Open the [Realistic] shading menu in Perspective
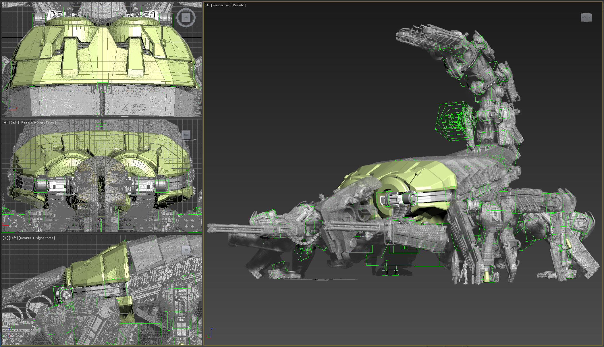 pyautogui.click(x=239, y=5)
